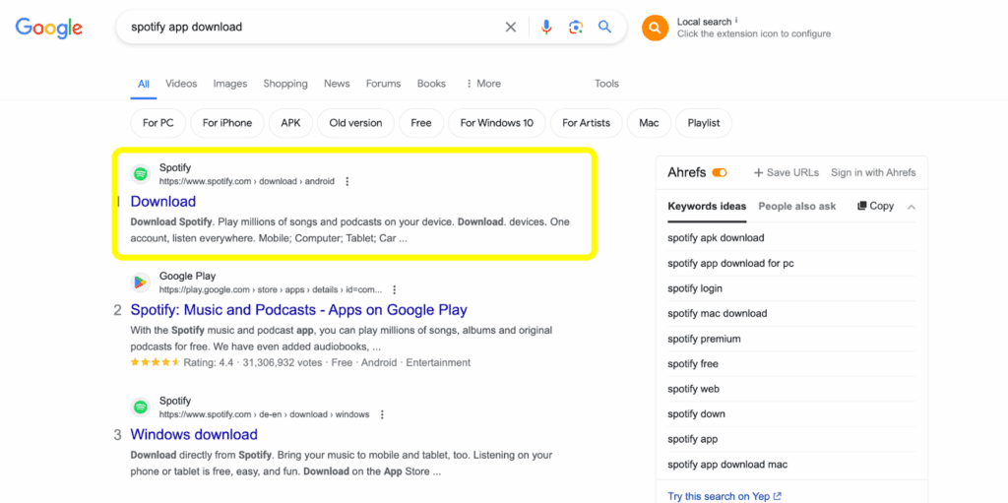Switch to Keywords ideas tab in Ahrefs
This screenshot has width=1008, height=503.
[707, 207]
